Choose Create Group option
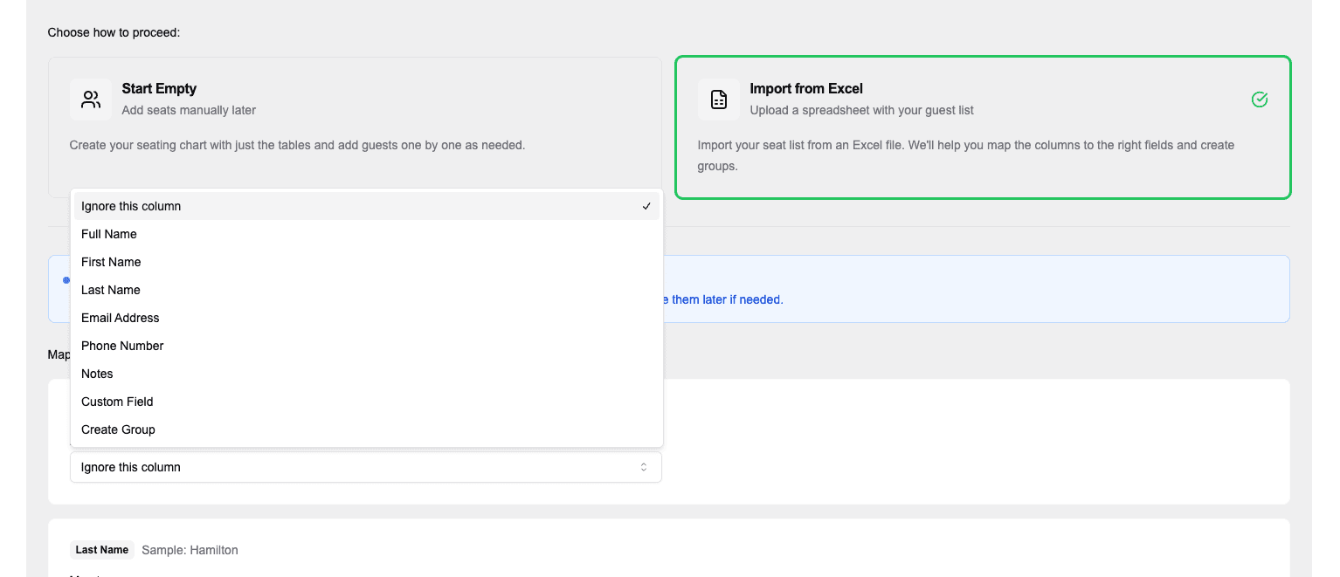 (118, 429)
